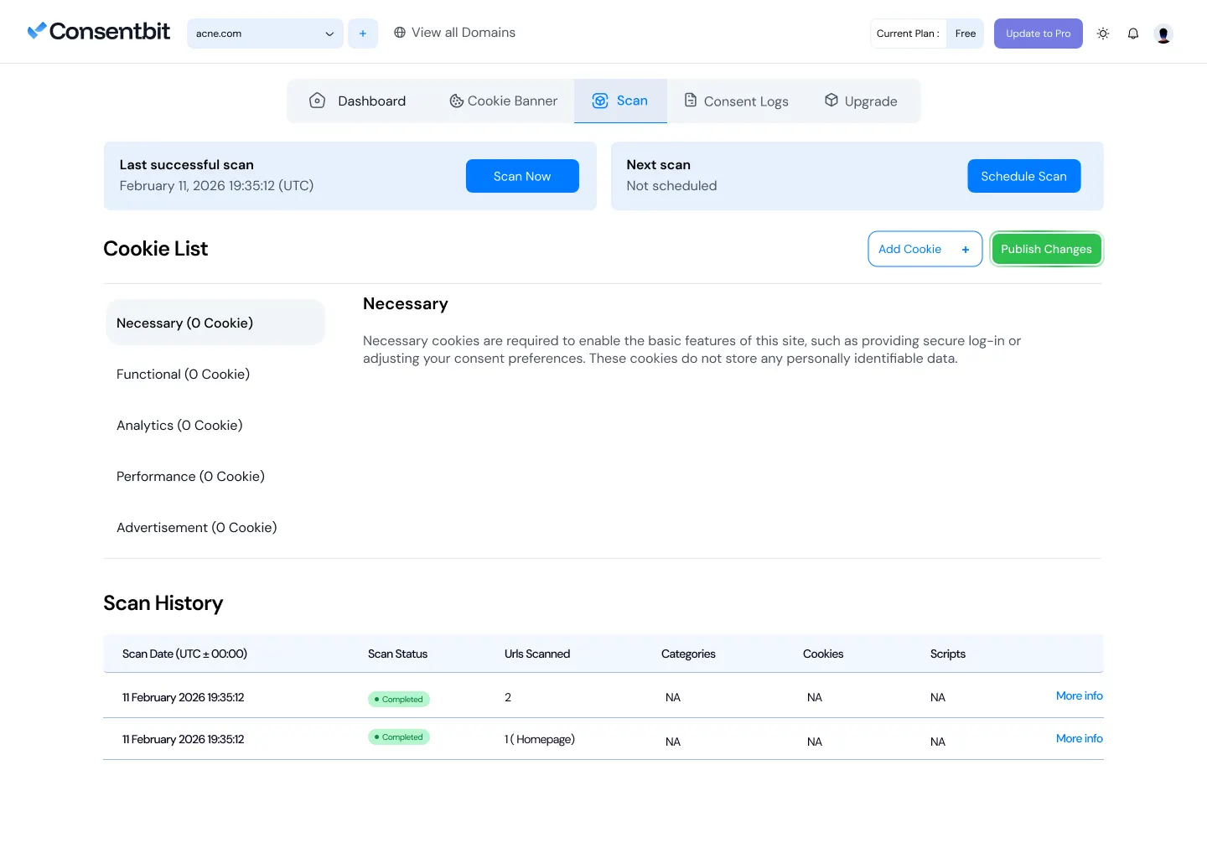This screenshot has height=858, width=1207.
Task: Open More info for the 2-URL scan
Action: tap(1079, 696)
